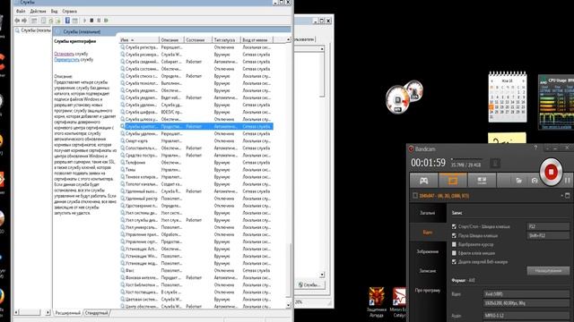
Task: Click services list scroll down arrow
Action: [289, 305]
